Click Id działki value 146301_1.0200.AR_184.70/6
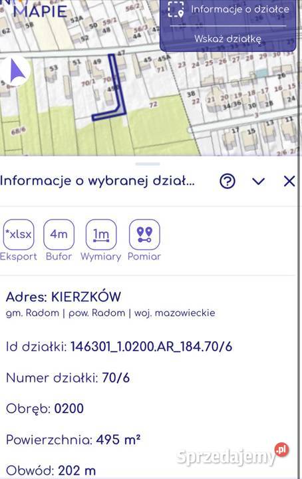 pos(152,347)
